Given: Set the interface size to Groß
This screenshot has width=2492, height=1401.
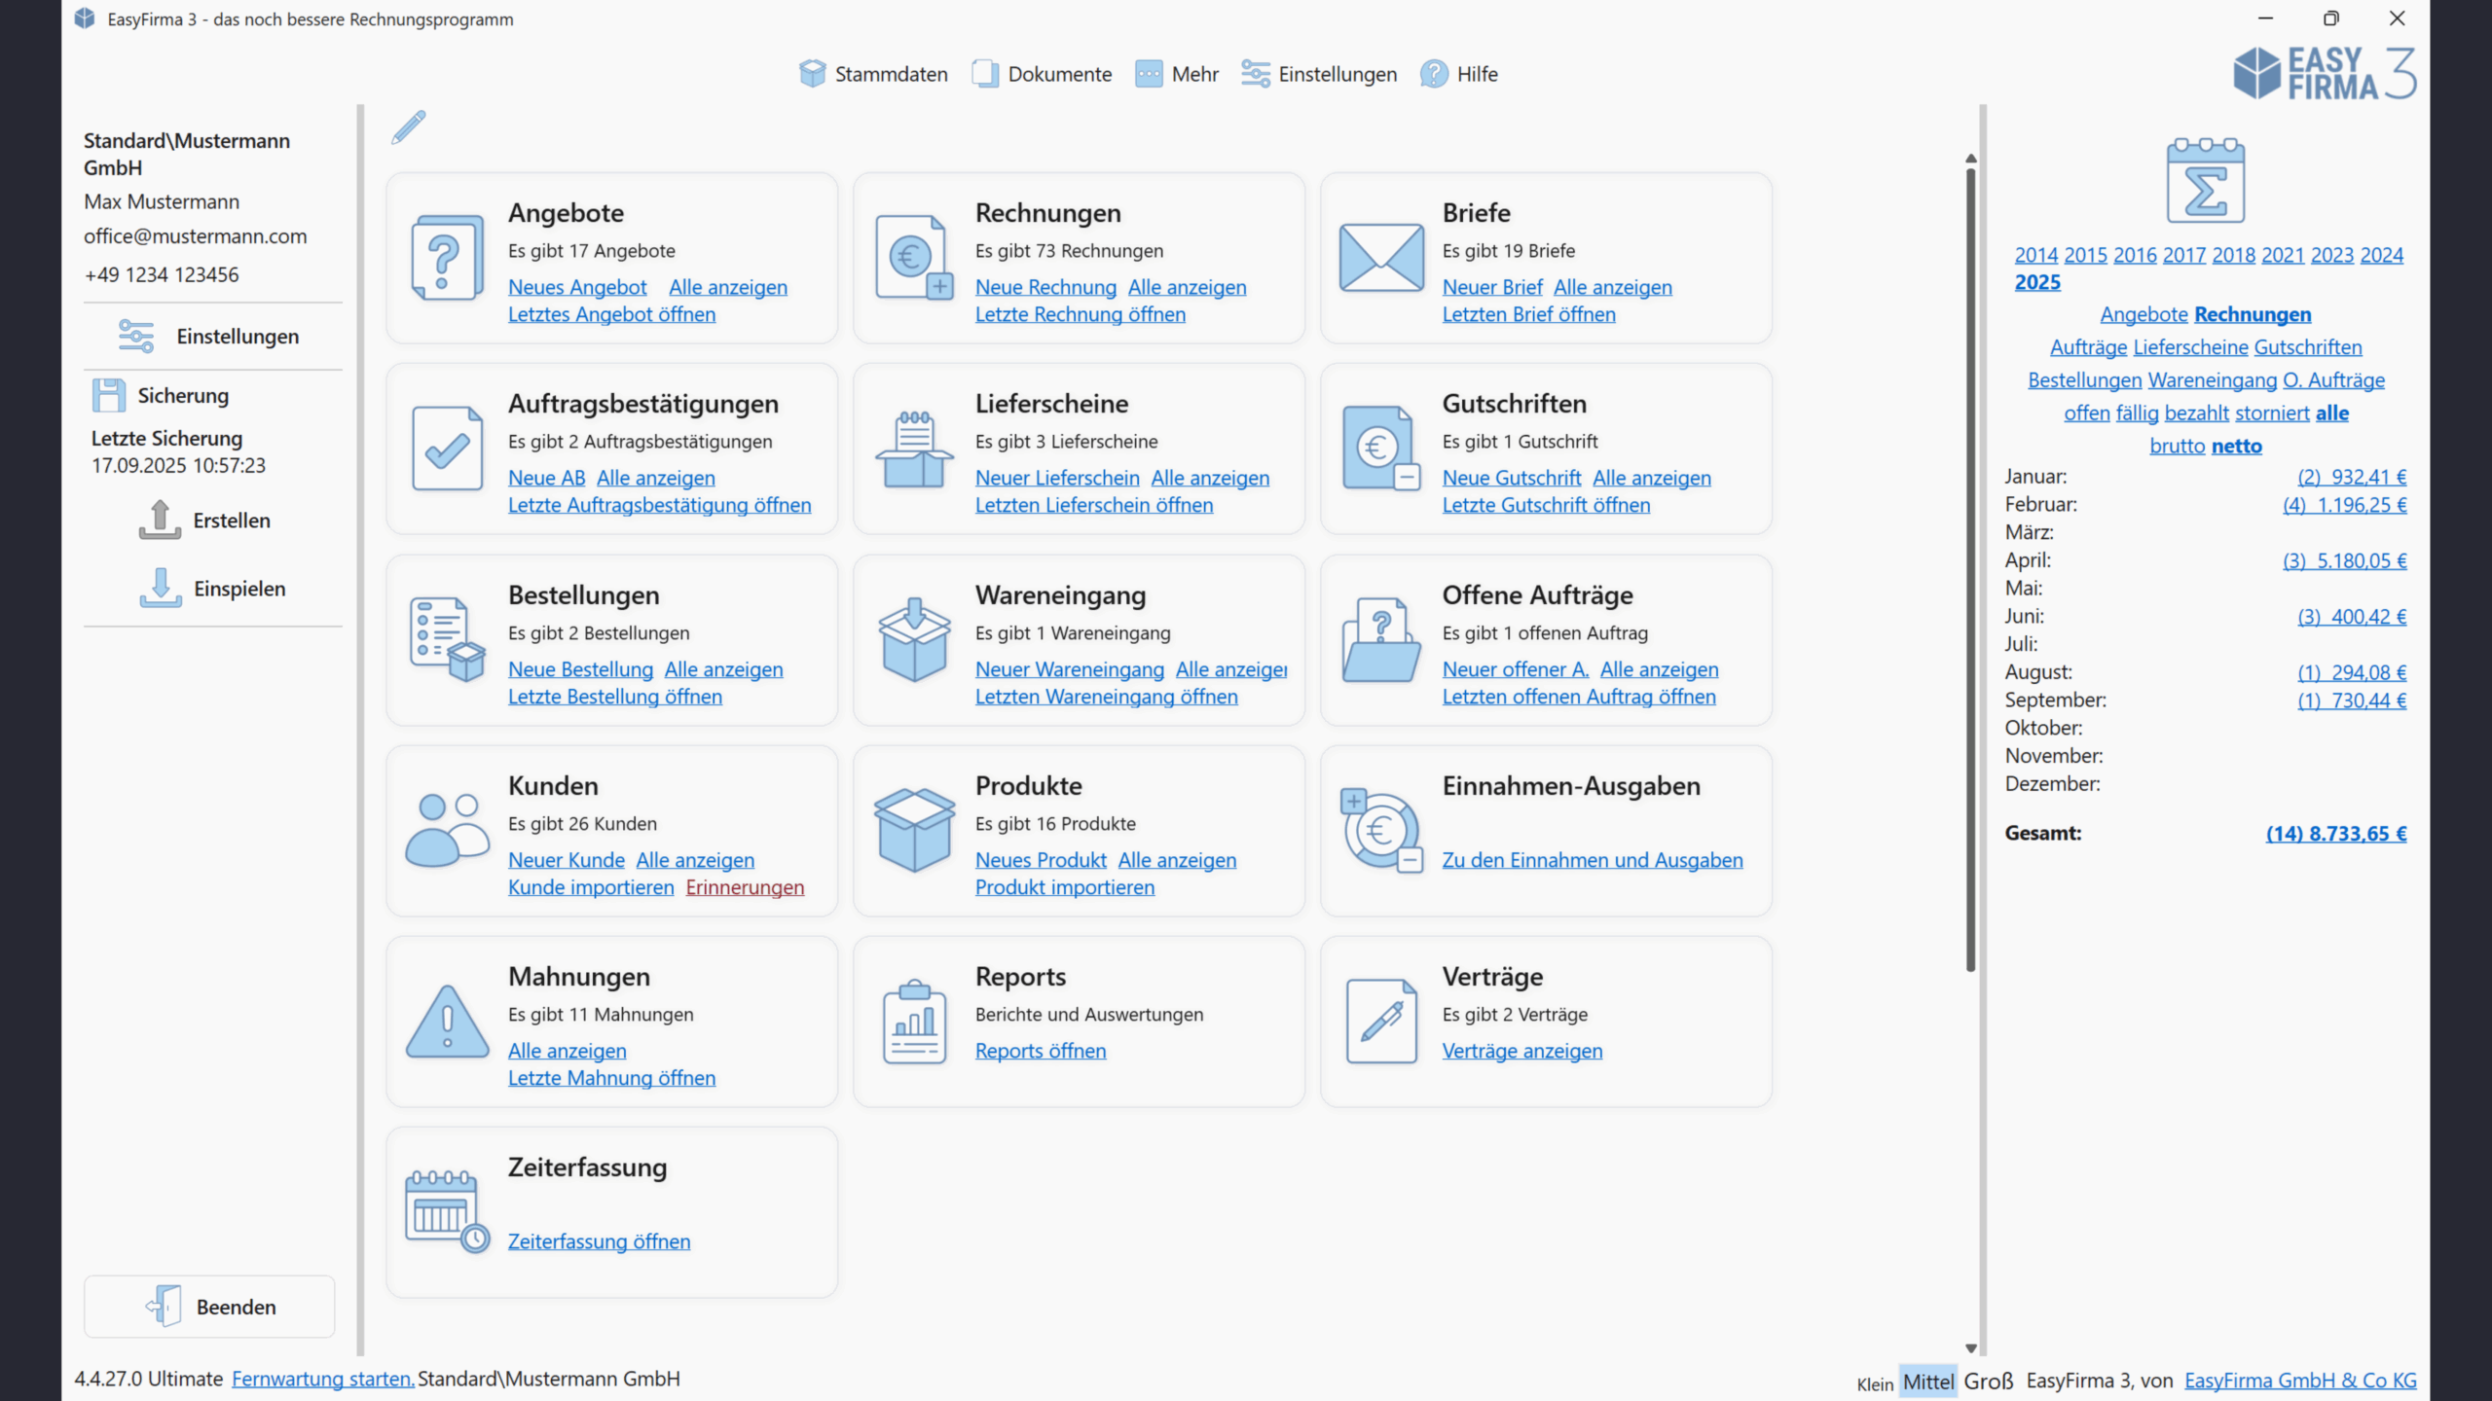Looking at the screenshot, I should click(x=1988, y=1381).
